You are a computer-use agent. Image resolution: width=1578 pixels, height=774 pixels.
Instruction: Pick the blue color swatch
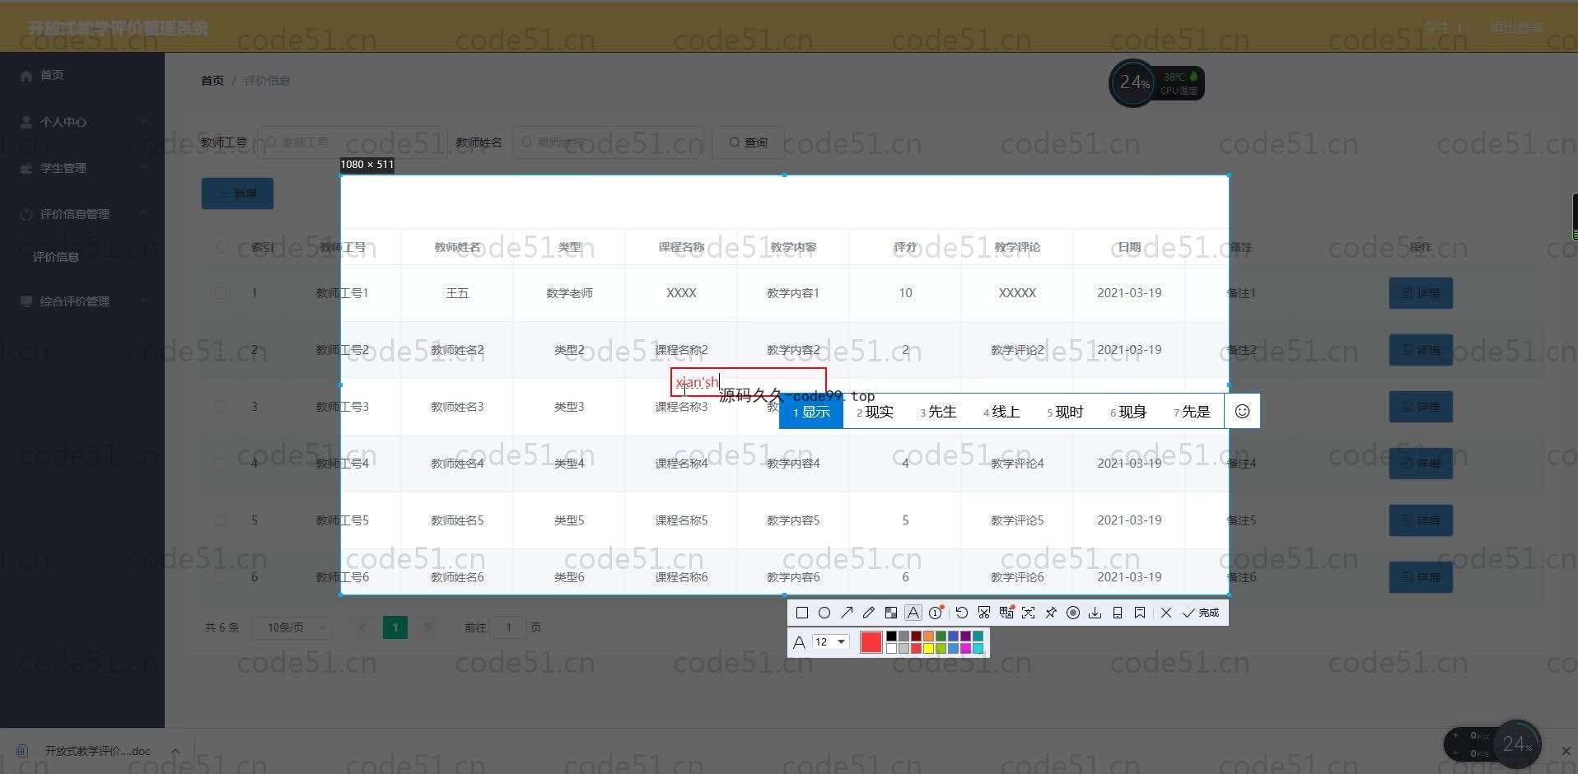953,636
